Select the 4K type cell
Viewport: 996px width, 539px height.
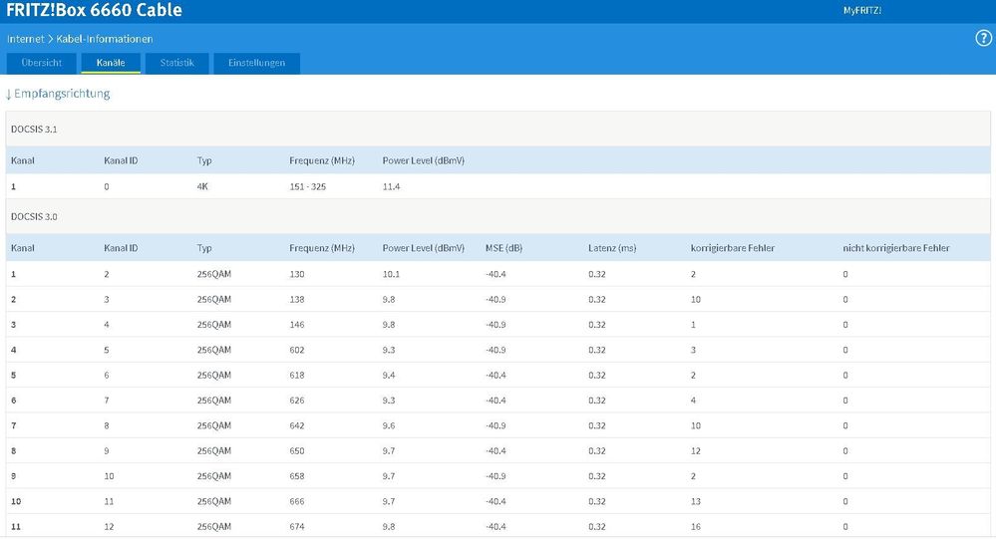[x=203, y=186]
